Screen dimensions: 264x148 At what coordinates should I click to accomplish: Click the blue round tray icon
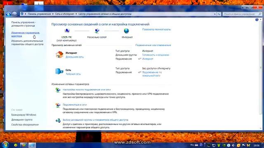click(229, 145)
